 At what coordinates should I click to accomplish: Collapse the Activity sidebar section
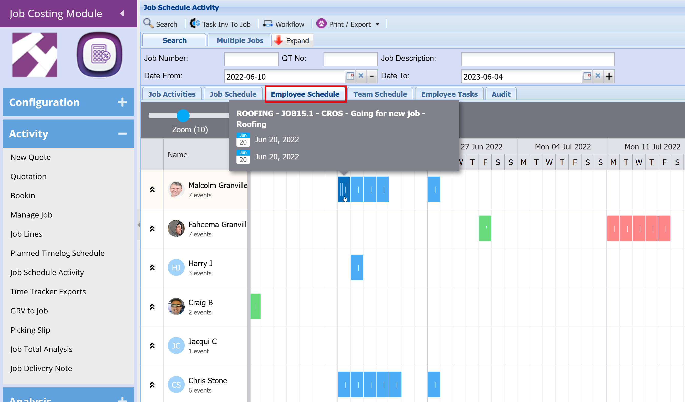(x=122, y=134)
